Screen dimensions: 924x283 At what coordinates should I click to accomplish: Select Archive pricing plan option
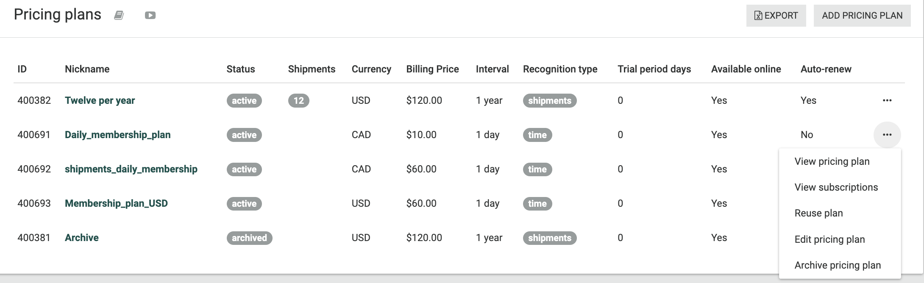coord(838,265)
